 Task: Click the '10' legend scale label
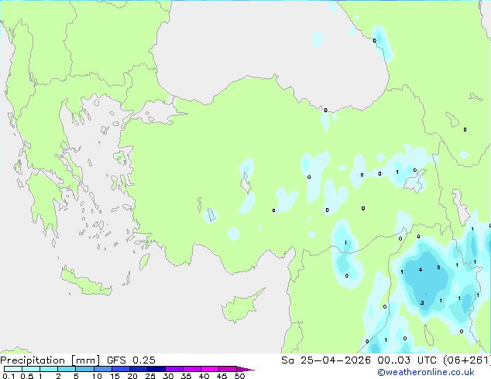[x=97, y=376]
